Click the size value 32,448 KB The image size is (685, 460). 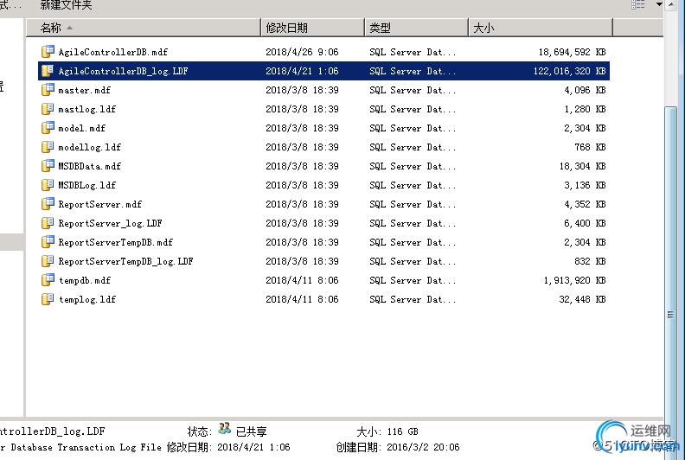click(582, 299)
